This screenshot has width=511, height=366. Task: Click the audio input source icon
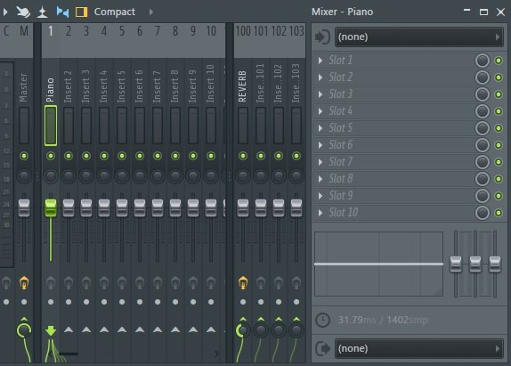322,37
